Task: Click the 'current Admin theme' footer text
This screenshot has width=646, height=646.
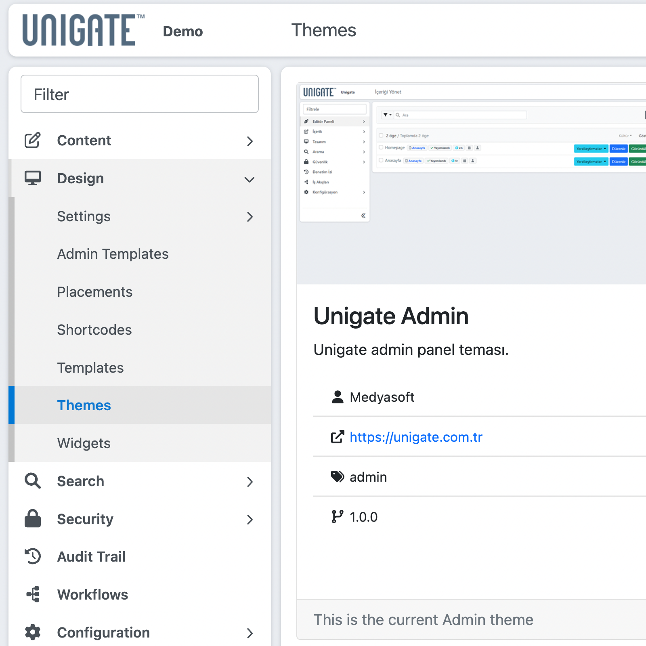Action: point(424,620)
